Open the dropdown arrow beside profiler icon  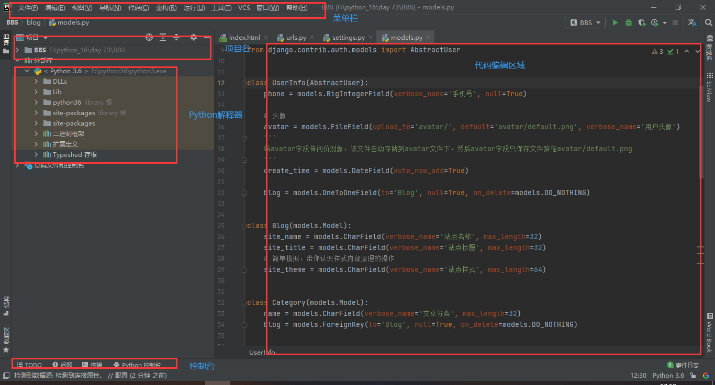(665, 23)
